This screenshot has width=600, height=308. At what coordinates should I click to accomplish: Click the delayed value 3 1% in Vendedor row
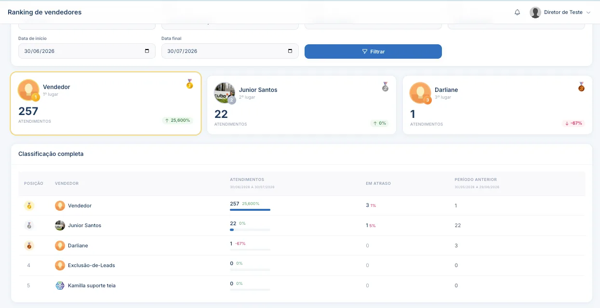[371, 205]
